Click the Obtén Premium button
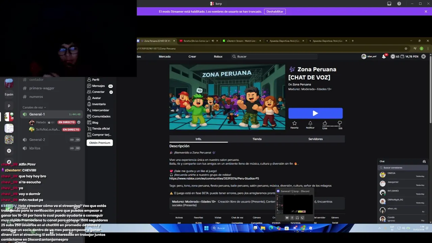432x243 pixels. (x=100, y=143)
